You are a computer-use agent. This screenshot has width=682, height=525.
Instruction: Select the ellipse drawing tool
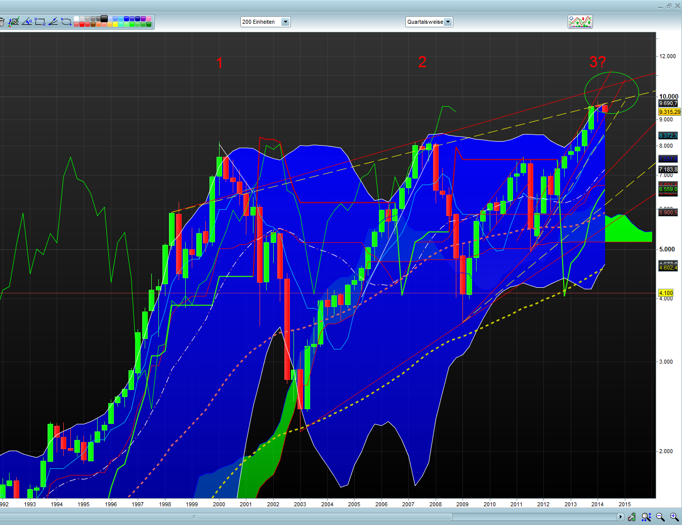point(66,21)
